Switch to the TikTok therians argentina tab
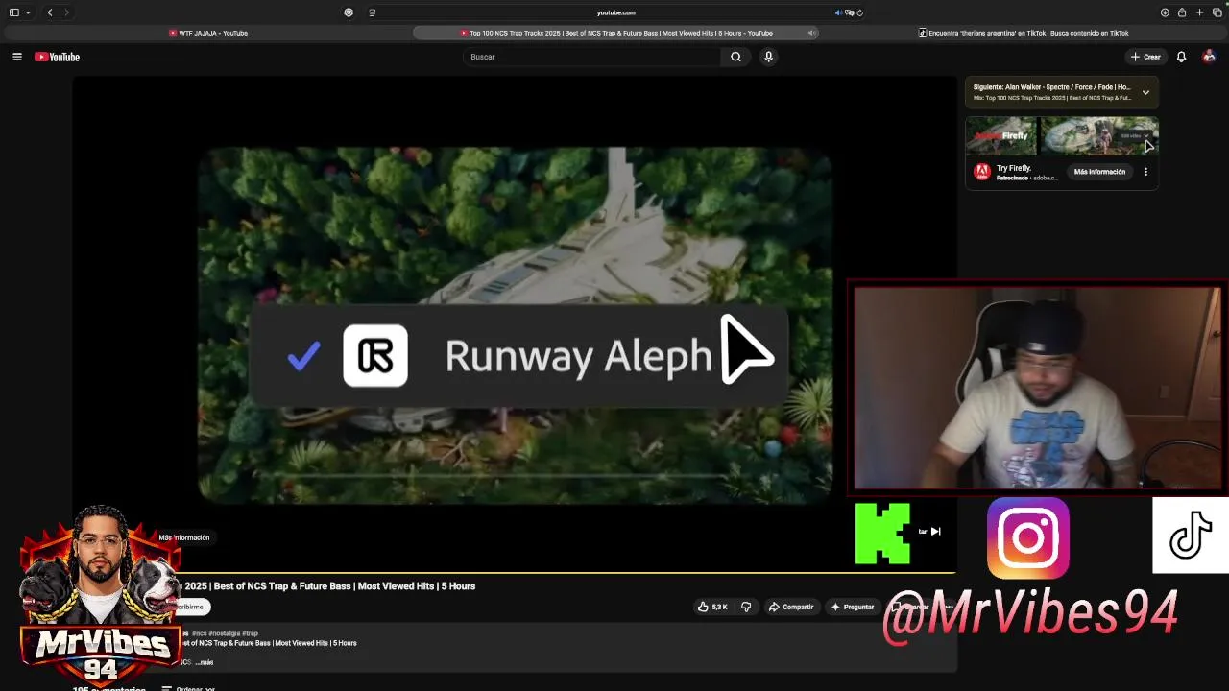This screenshot has width=1229, height=691. coord(1024,33)
